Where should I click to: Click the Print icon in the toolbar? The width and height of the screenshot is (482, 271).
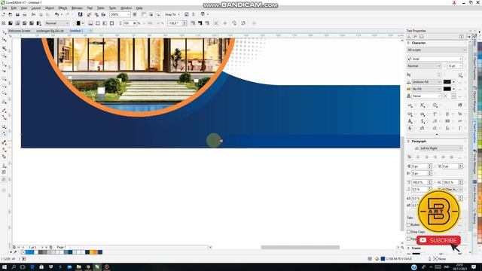pyautogui.click(x=25, y=14)
